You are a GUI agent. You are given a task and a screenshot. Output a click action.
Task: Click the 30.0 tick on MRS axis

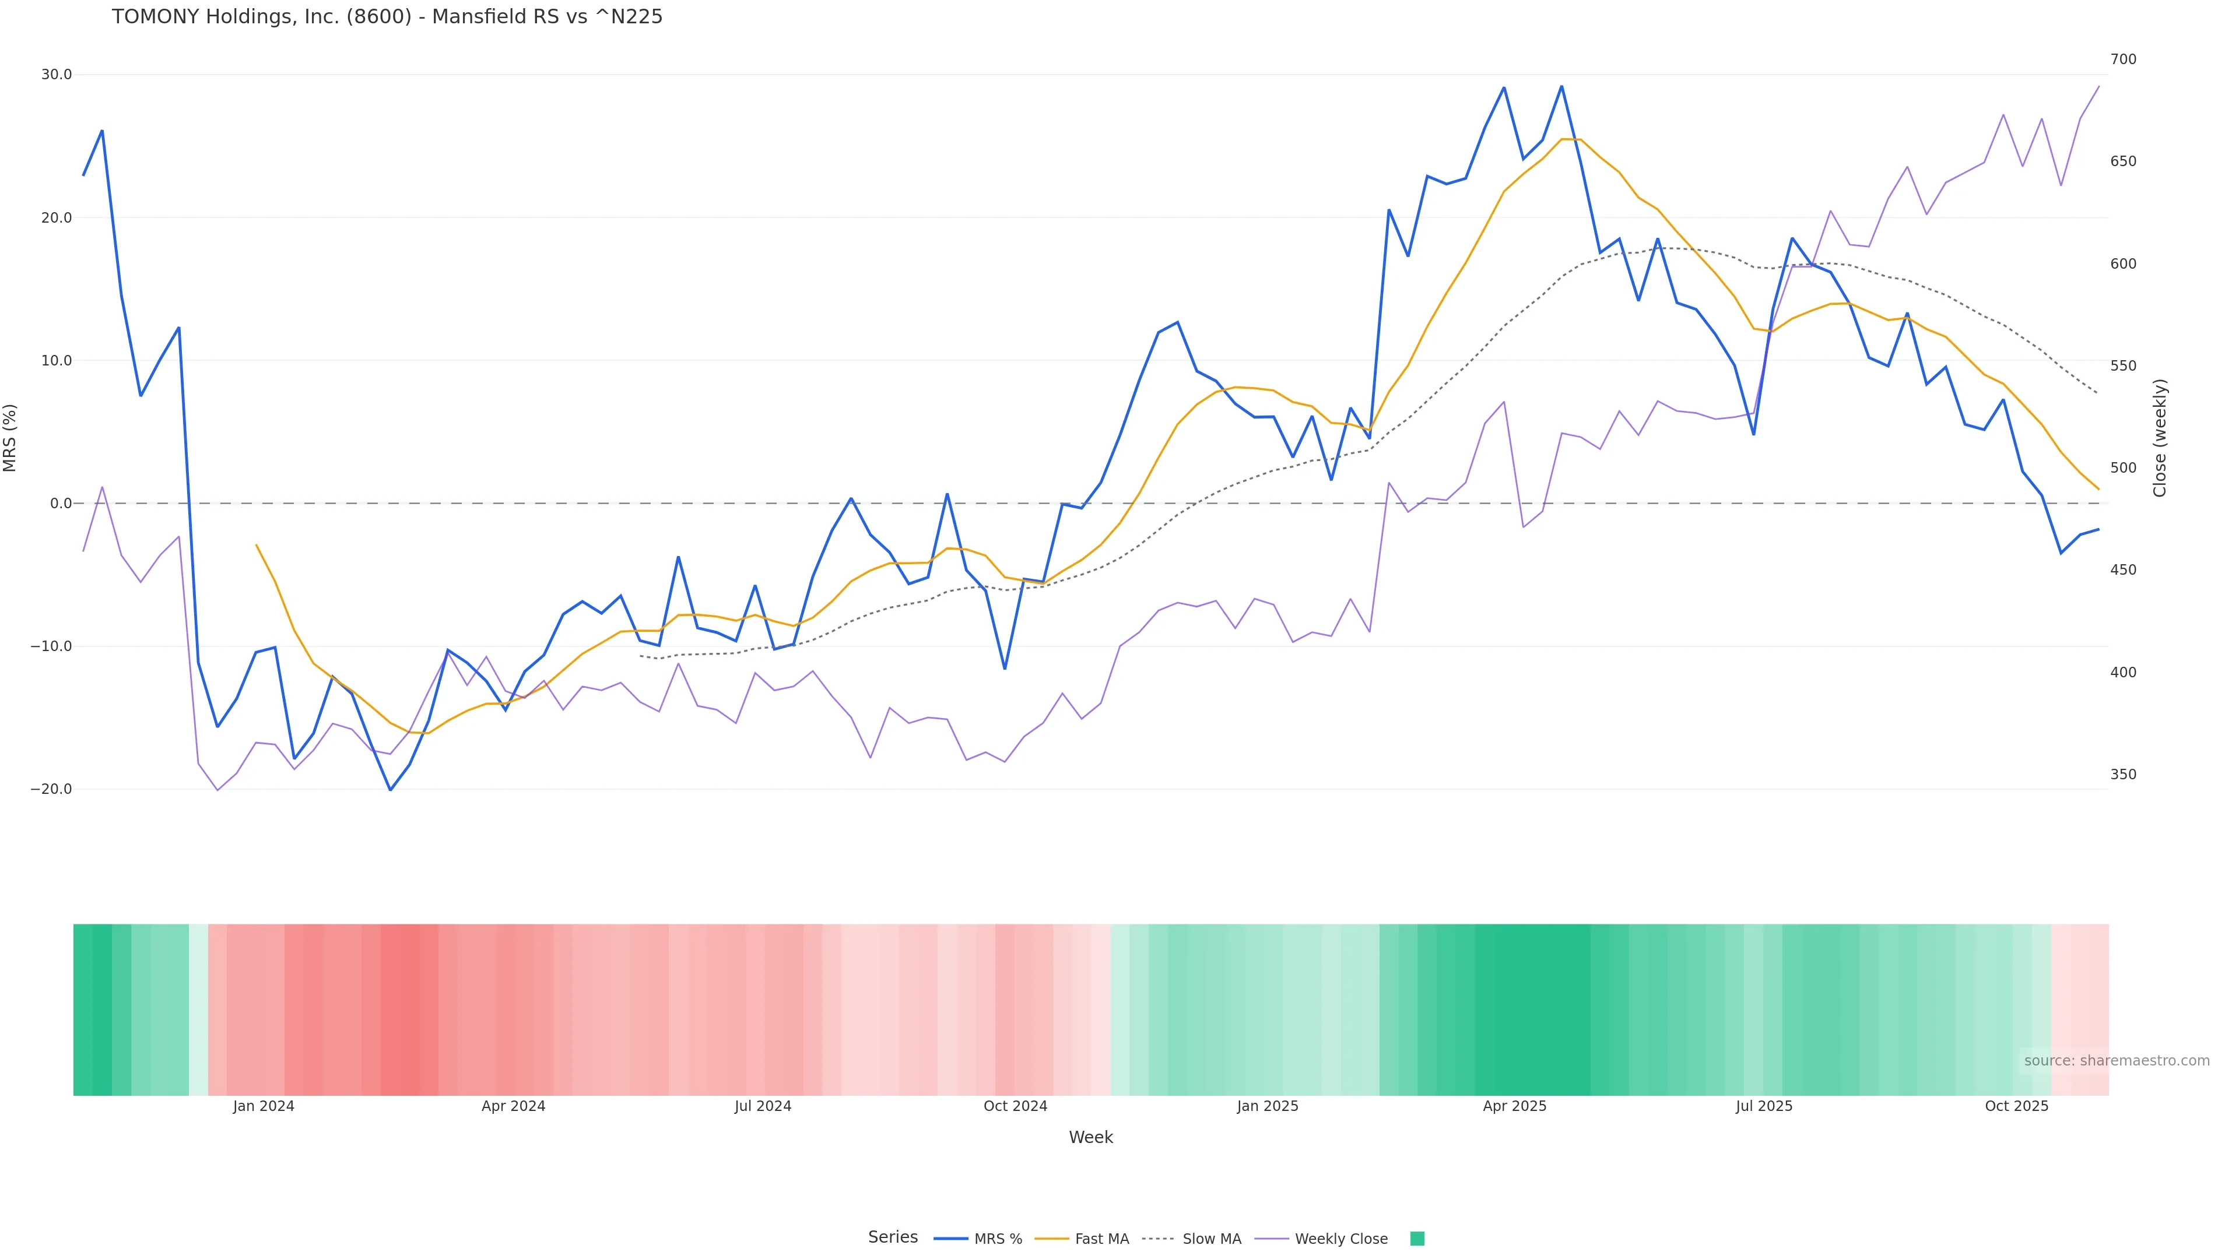[57, 75]
